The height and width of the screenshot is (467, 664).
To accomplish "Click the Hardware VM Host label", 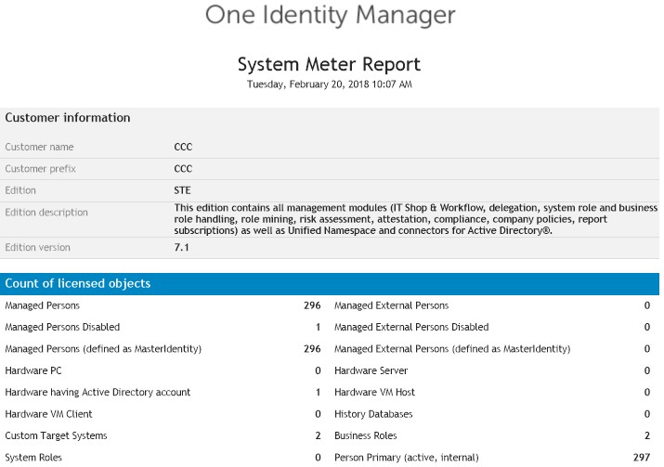I will click(375, 393).
